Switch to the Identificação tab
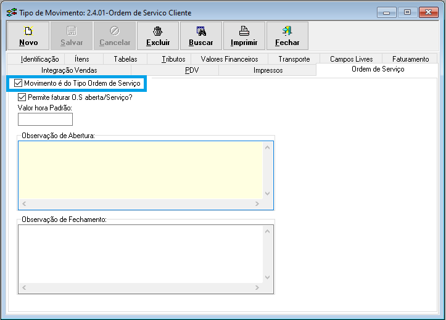Screen dimensions: 446x320 coord(39,59)
